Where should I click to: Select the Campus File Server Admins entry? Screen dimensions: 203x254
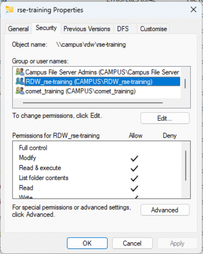click(97, 72)
